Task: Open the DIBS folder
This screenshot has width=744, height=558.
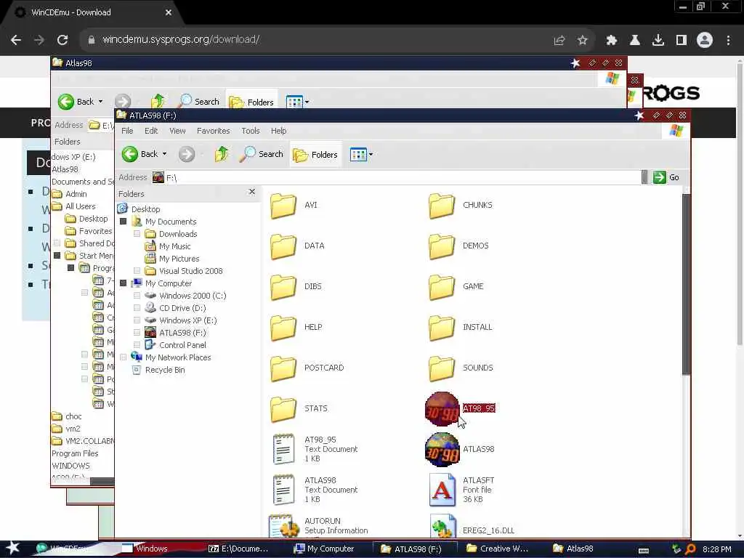Action: tap(284, 287)
